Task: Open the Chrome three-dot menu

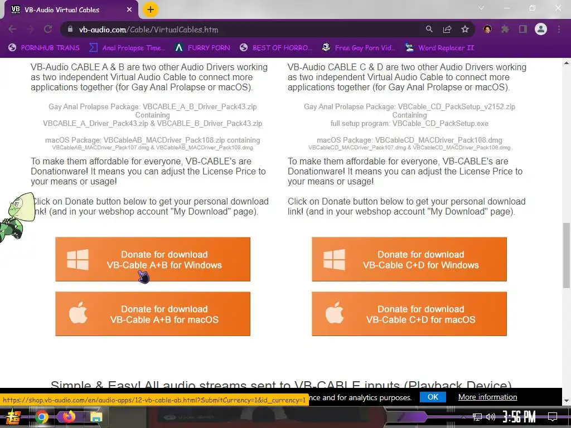Action: 559,29
